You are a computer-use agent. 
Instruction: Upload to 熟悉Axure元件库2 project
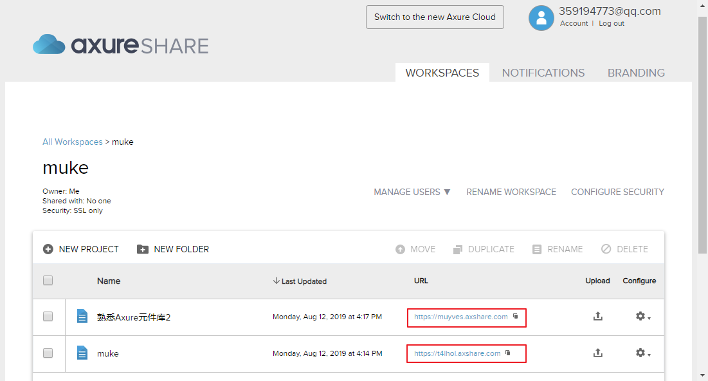point(598,317)
